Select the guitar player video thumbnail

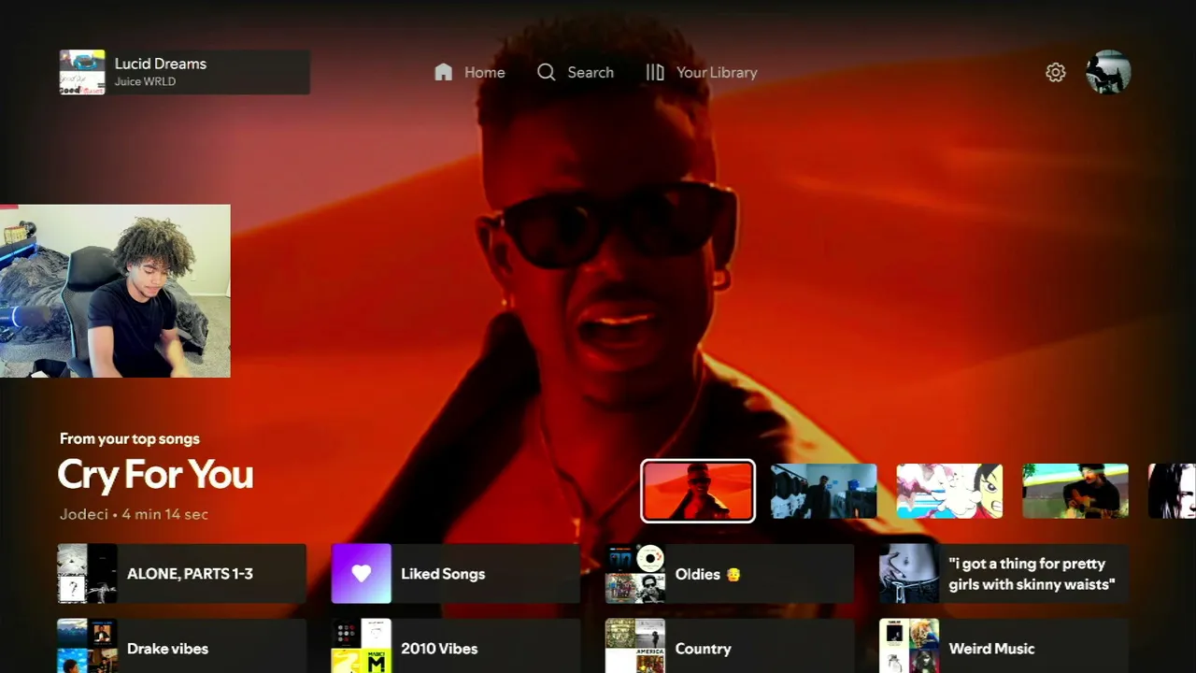(x=1075, y=491)
